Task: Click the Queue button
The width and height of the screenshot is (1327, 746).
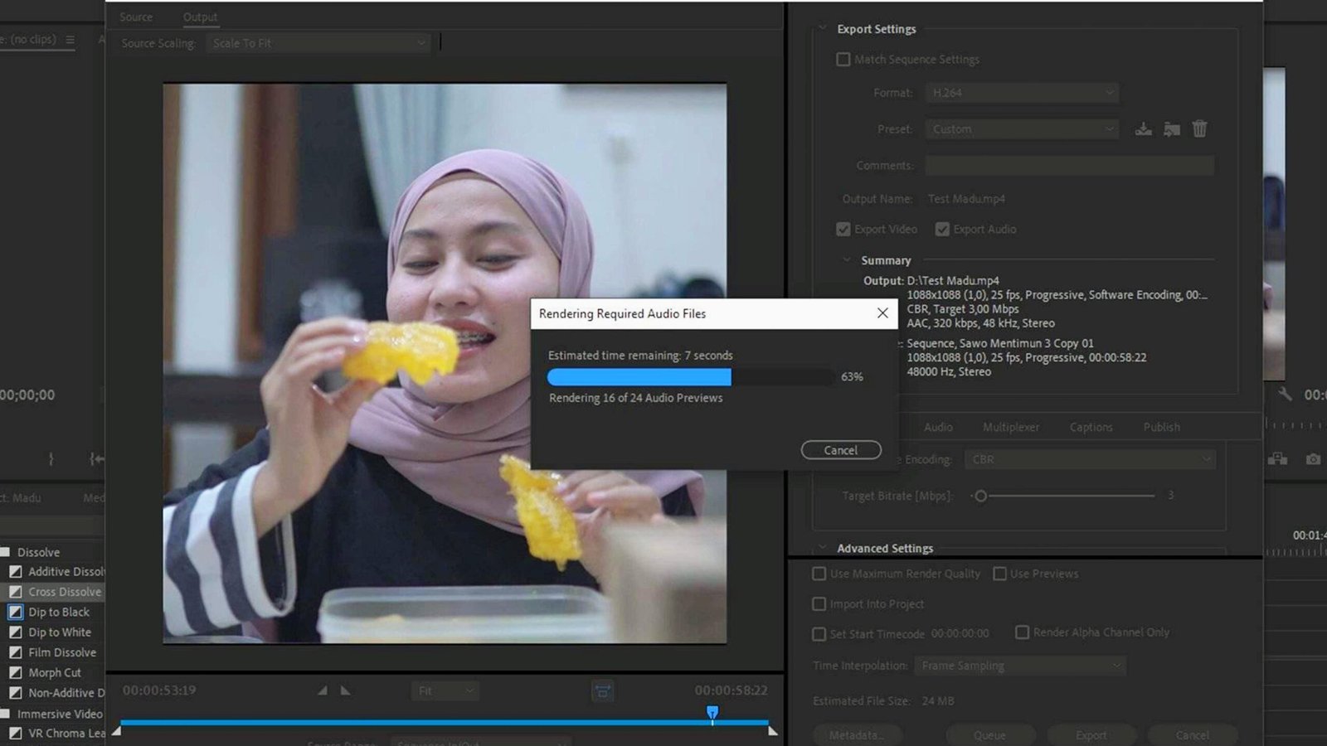Action: 989,735
